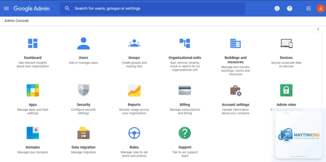The width and height of the screenshot is (326, 162).
Task: Collapse the side panel chevron arrow
Action: tap(318, 29)
